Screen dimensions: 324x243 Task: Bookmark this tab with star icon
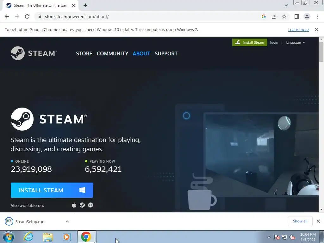tap(284, 16)
